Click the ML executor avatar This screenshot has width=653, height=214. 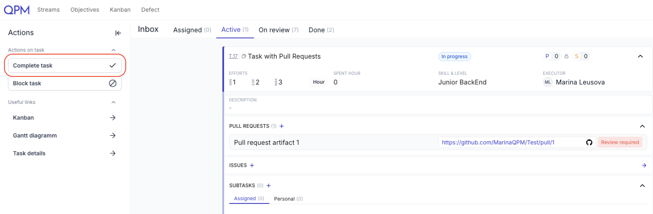click(x=547, y=82)
